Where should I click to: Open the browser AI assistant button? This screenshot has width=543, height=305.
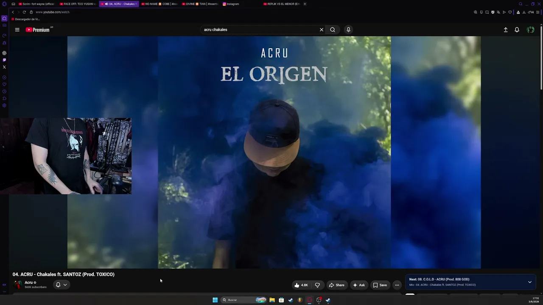[x=531, y=12]
